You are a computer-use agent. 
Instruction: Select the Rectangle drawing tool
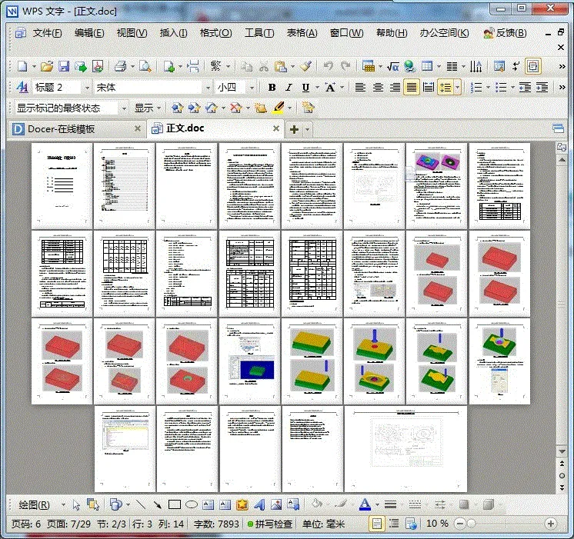tap(174, 505)
